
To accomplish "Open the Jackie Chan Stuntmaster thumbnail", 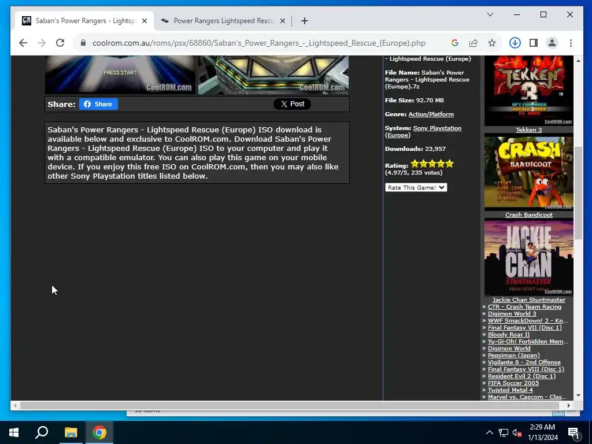I will (x=528, y=258).
